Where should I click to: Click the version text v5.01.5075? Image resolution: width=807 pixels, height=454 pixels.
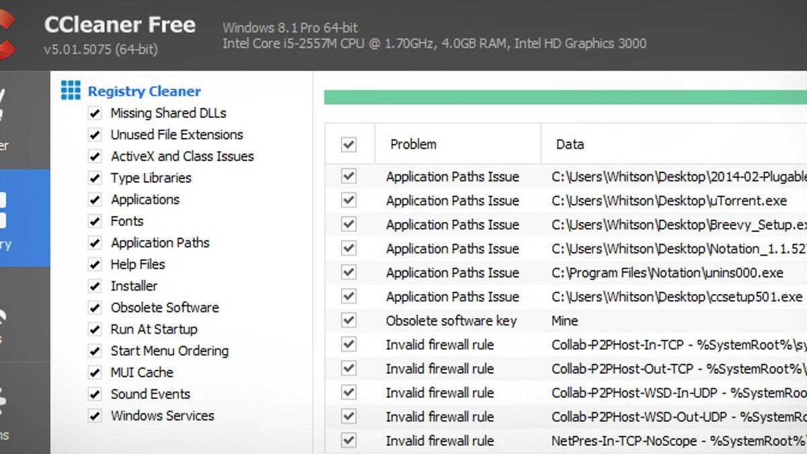tap(101, 49)
